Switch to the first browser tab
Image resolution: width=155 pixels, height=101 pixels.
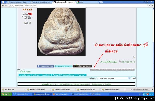(x=18, y=2)
